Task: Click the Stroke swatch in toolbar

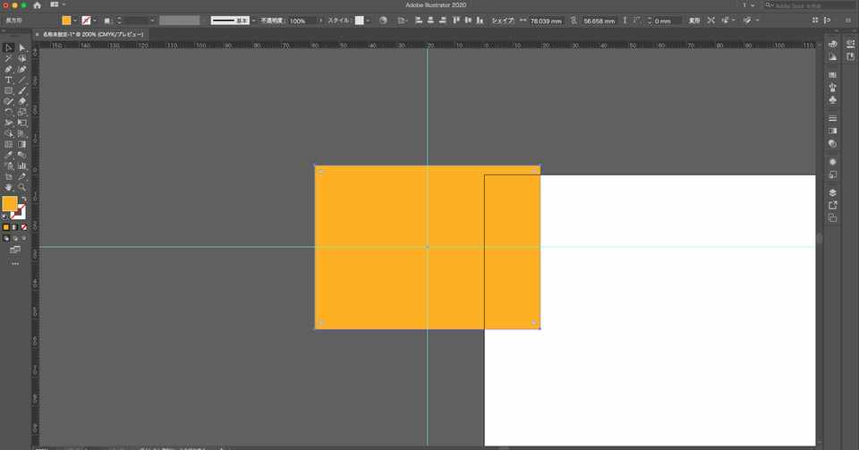Action: point(19,212)
